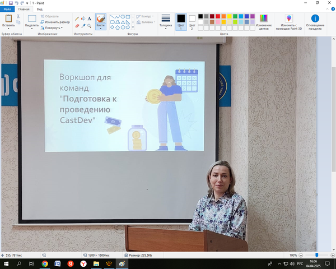Viewport: 336px width, 269px height.
Task: Pick the red swatch in the palette
Action: point(219,16)
